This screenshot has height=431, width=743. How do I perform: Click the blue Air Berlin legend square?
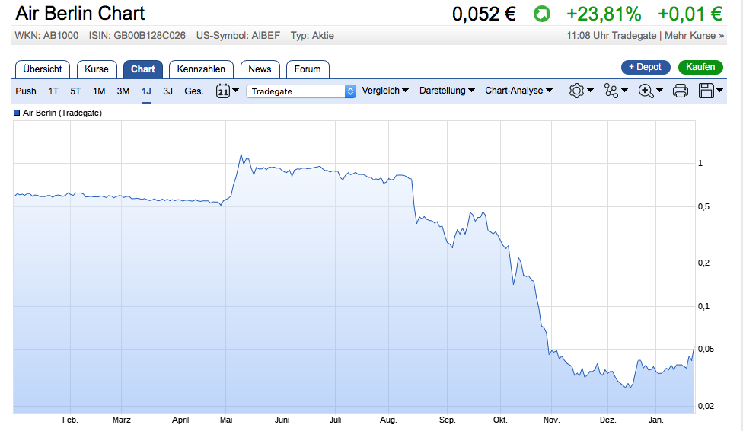17,113
